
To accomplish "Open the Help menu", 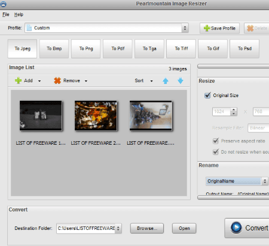I will [19, 14].
